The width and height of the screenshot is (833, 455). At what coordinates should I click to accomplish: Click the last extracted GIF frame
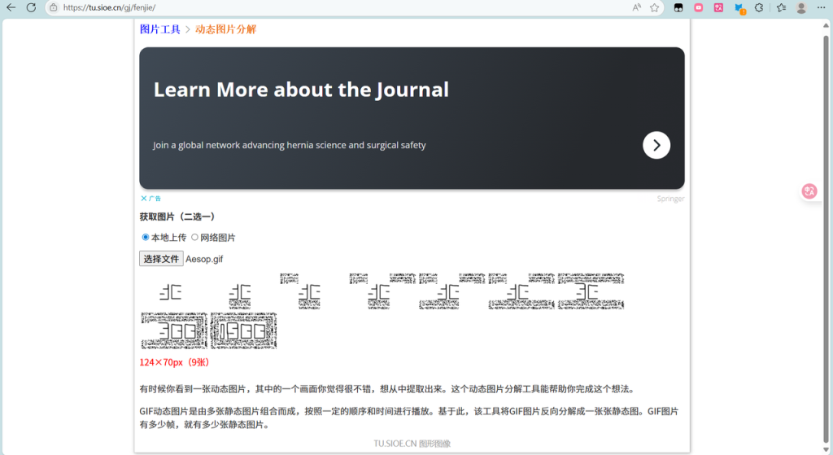243,330
